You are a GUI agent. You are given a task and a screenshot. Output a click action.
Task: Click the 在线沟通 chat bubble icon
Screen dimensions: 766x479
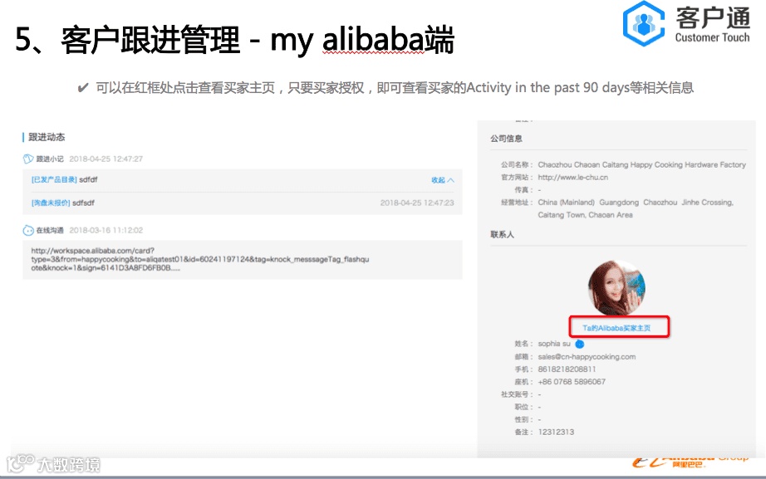(x=28, y=231)
